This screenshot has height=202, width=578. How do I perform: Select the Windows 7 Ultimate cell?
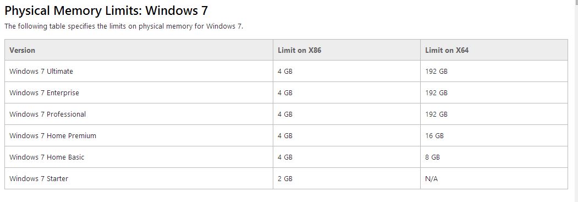point(41,72)
